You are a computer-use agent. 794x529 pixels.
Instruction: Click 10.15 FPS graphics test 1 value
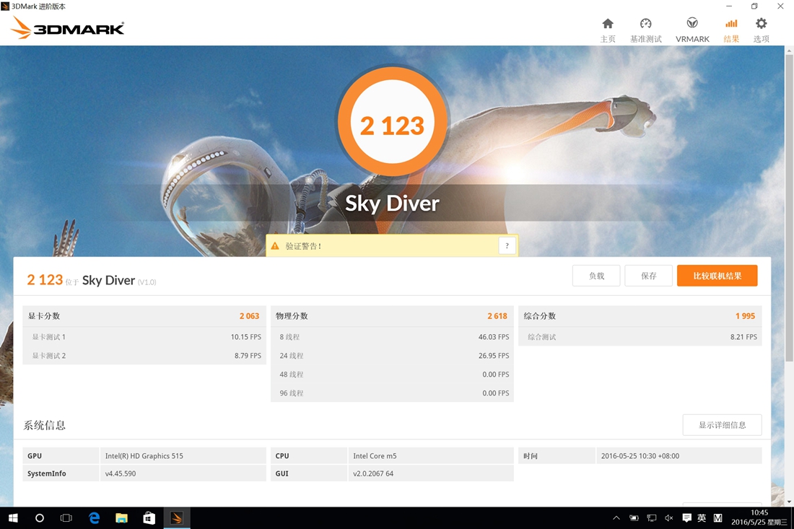click(x=246, y=336)
